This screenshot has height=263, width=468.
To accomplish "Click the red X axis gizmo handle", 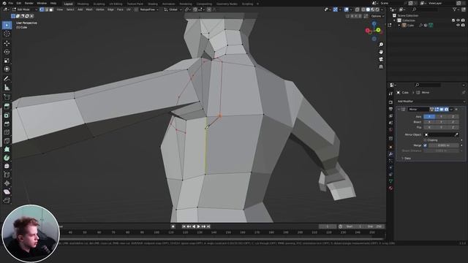I will (x=368, y=31).
